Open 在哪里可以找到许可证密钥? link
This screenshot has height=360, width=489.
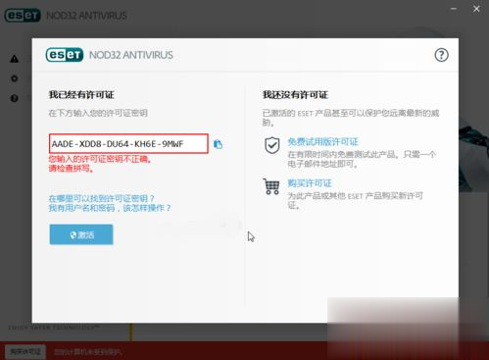click(101, 198)
